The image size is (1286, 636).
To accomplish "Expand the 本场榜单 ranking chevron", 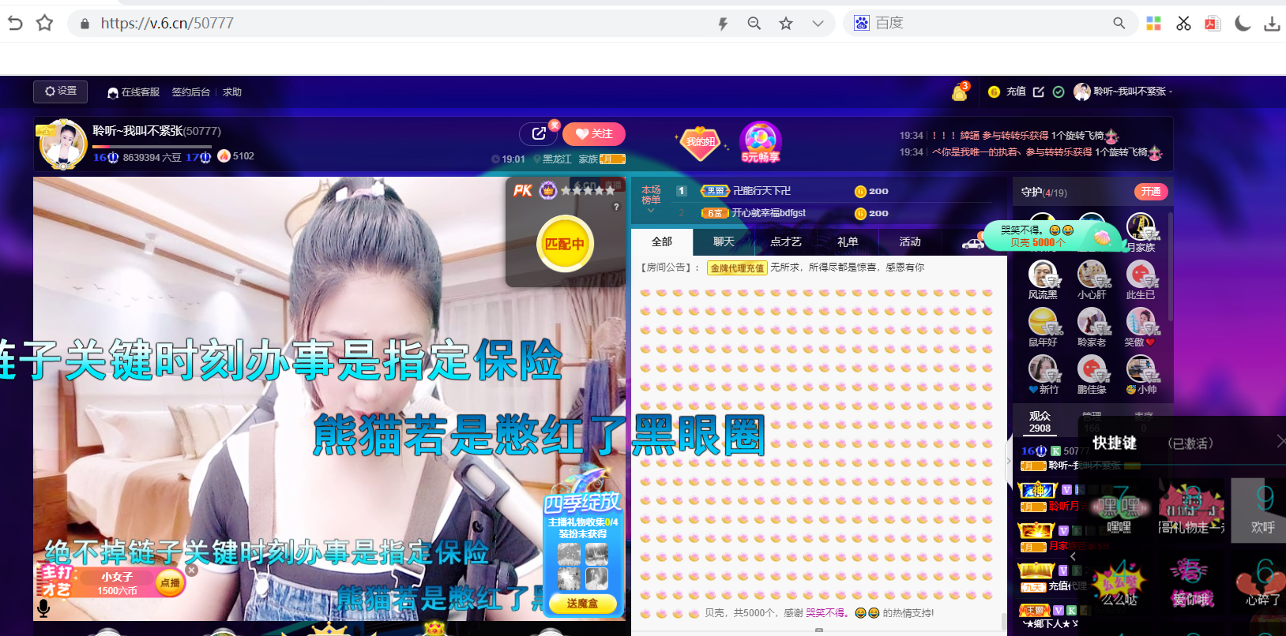I will (651, 210).
